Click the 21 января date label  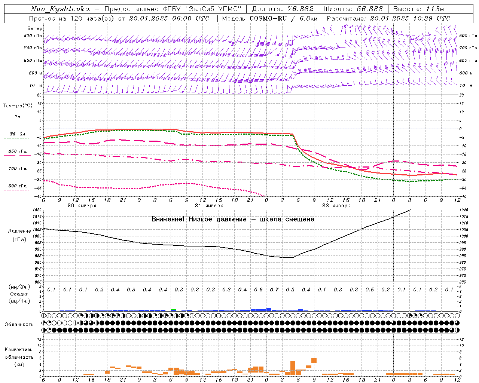pos(209,206)
